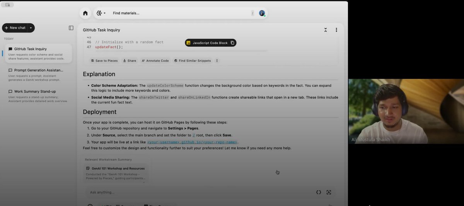Open the Work Summary Stand-up chat
Image resolution: width=464 pixels, height=206 pixels.
coord(38,96)
